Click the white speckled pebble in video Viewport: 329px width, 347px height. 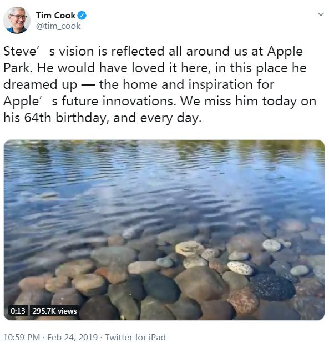coord(240,268)
